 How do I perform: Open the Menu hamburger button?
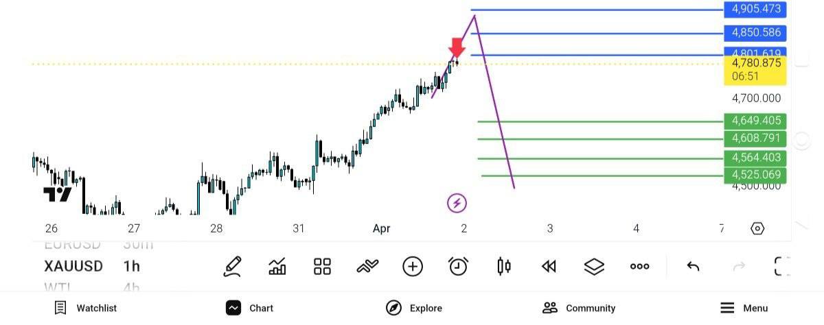click(x=744, y=308)
